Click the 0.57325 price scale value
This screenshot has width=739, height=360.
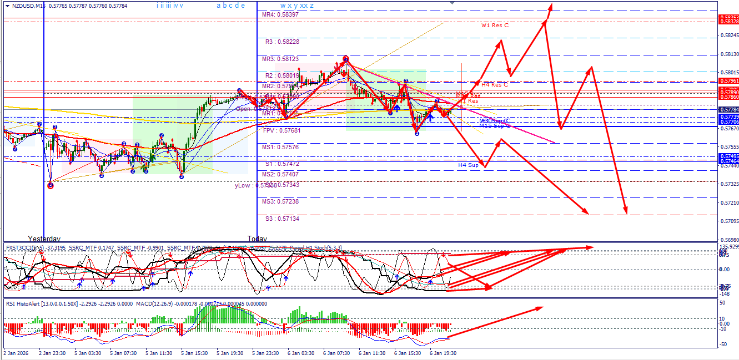click(728, 184)
